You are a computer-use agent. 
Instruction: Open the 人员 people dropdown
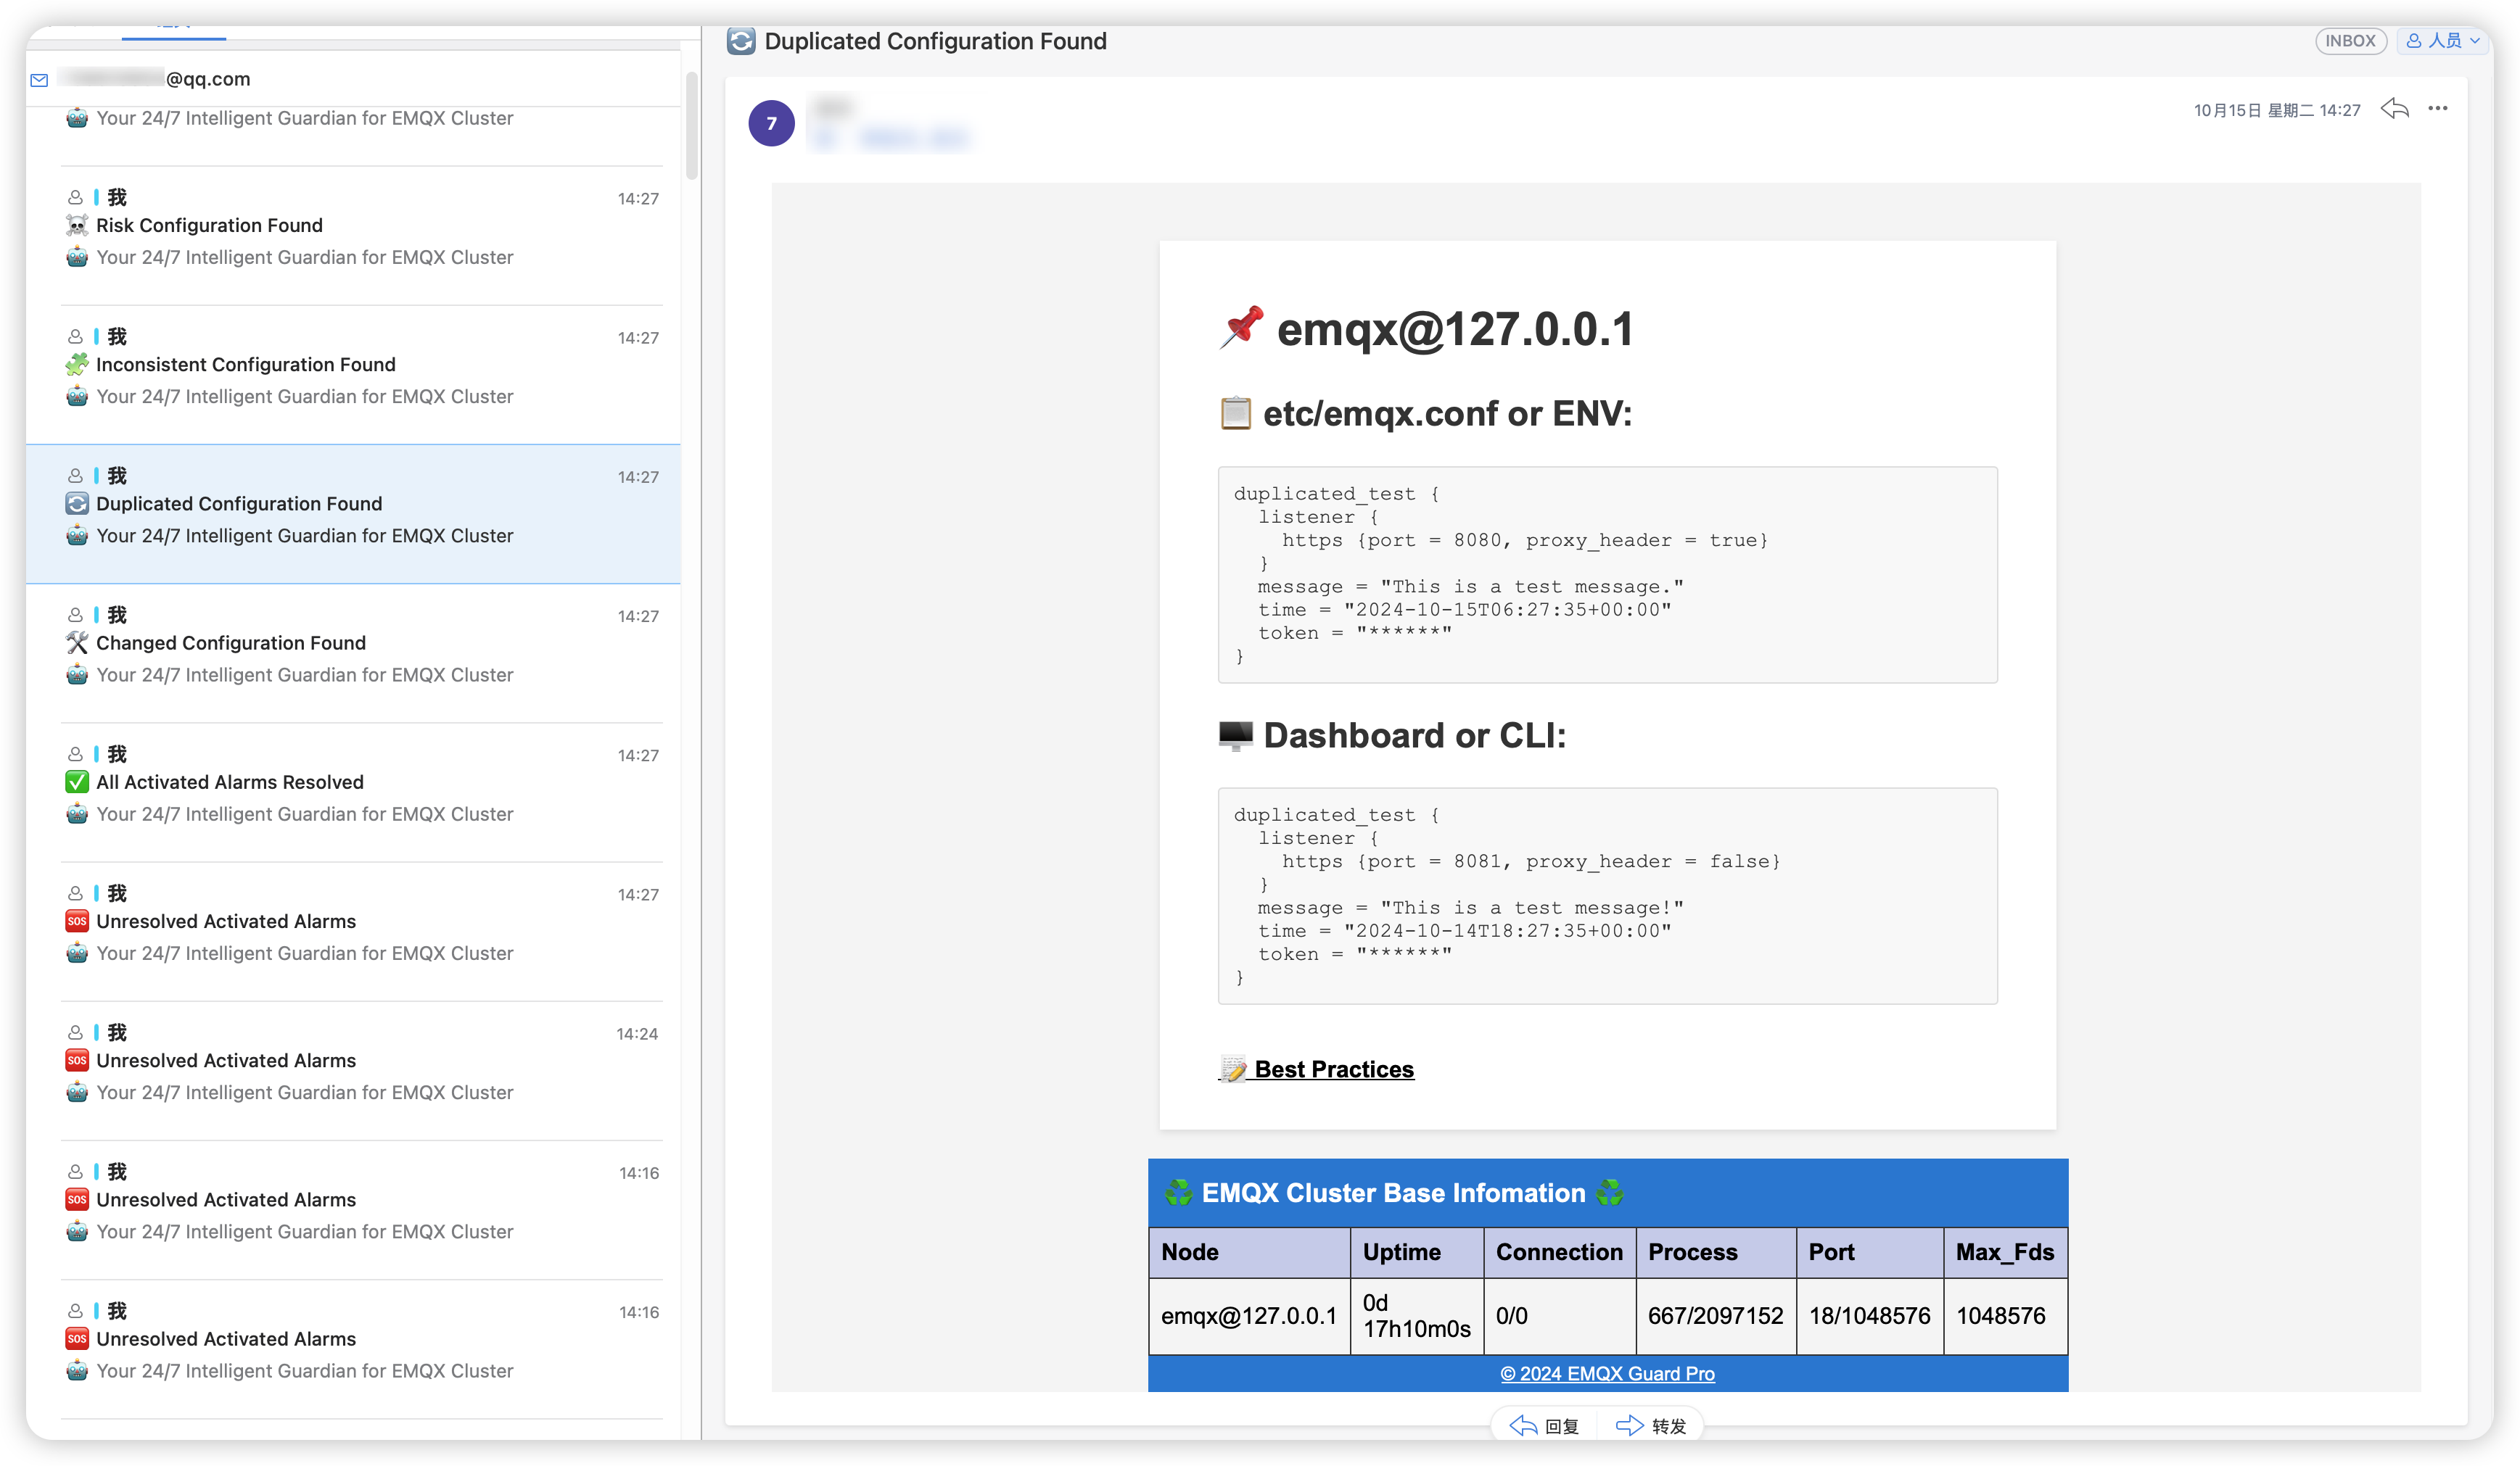(x=2443, y=41)
